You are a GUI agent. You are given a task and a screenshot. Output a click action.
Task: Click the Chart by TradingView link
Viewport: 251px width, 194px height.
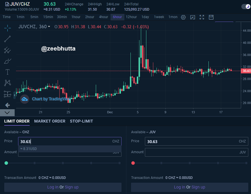[x=51, y=99]
